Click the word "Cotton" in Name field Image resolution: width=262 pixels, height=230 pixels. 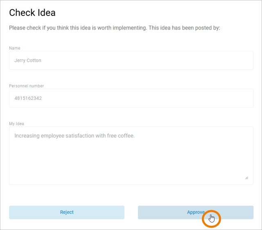pyautogui.click(x=34, y=61)
